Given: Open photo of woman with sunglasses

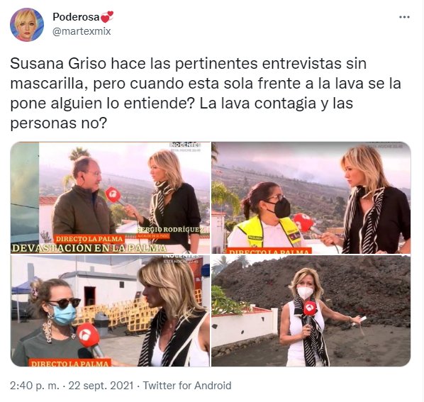Looking at the screenshot, I should pyautogui.click(x=111, y=311).
